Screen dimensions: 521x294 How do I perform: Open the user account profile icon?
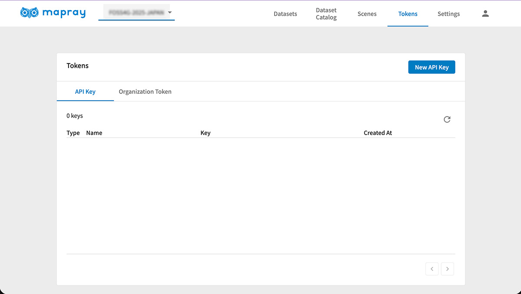tap(485, 14)
